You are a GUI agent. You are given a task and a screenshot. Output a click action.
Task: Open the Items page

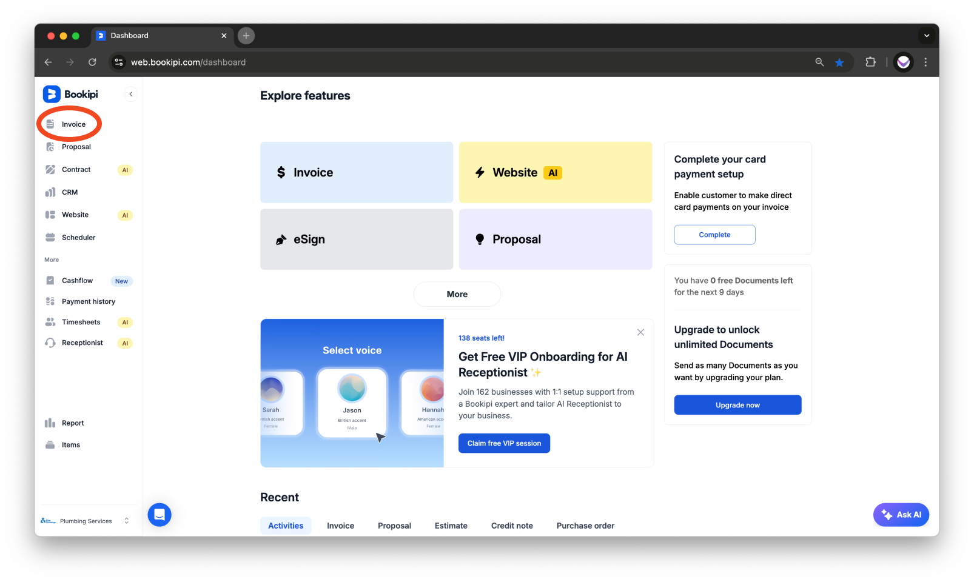70,444
